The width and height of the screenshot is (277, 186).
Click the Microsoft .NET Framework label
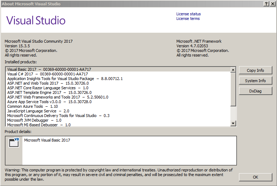[199, 41]
